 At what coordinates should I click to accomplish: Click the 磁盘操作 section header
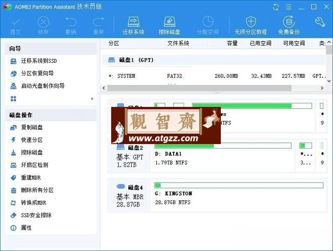tap(50, 115)
